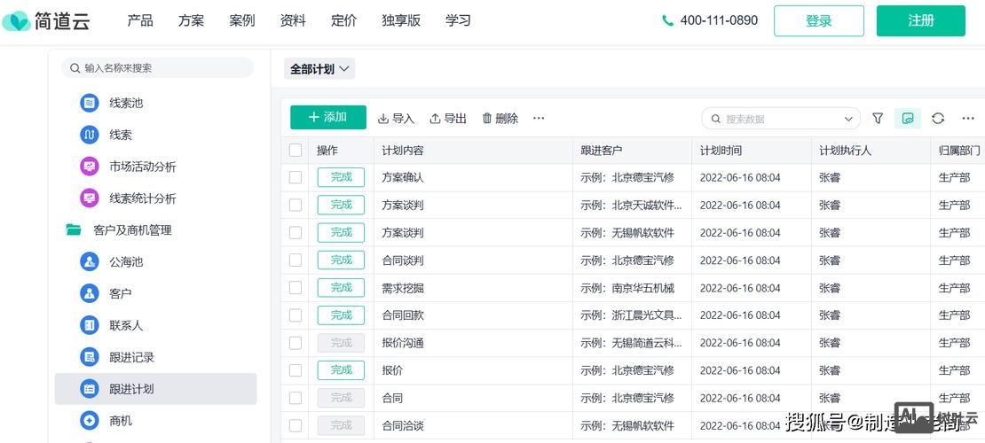This screenshot has height=443, width=985.
Task: Click the green phone icon in header
Action: 668,20
